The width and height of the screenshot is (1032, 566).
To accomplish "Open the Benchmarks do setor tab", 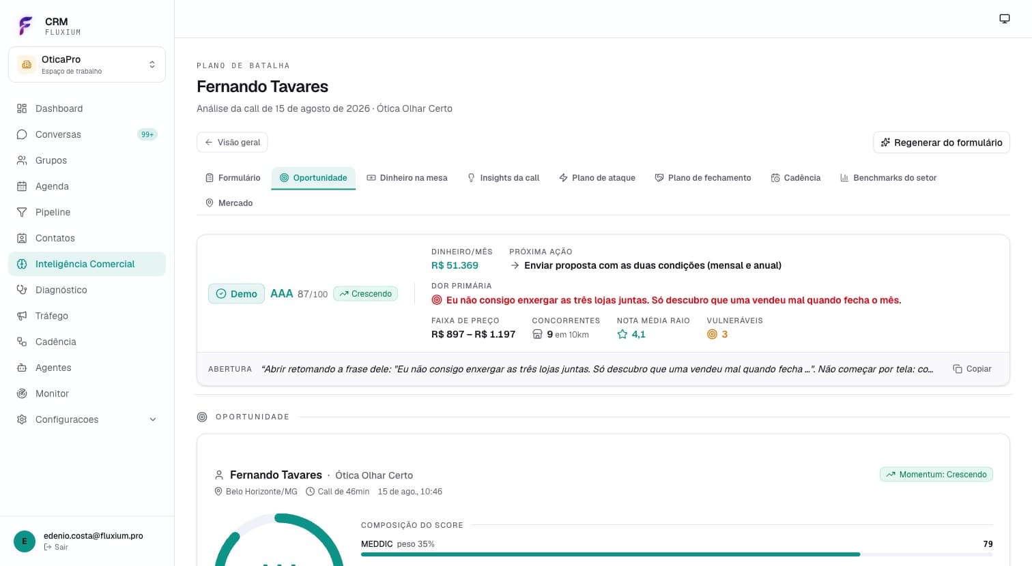I will pyautogui.click(x=888, y=178).
